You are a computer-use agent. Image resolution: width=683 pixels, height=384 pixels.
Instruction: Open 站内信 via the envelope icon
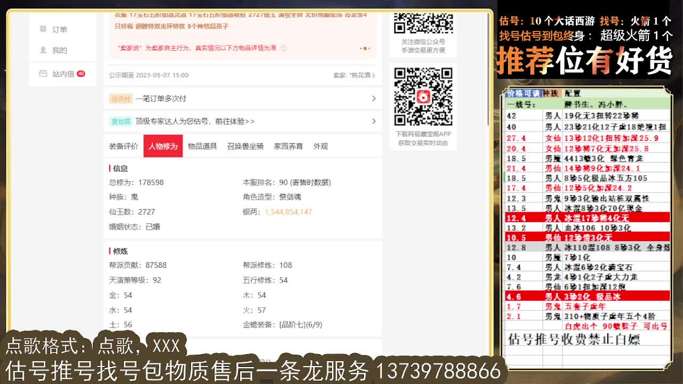[x=44, y=74]
